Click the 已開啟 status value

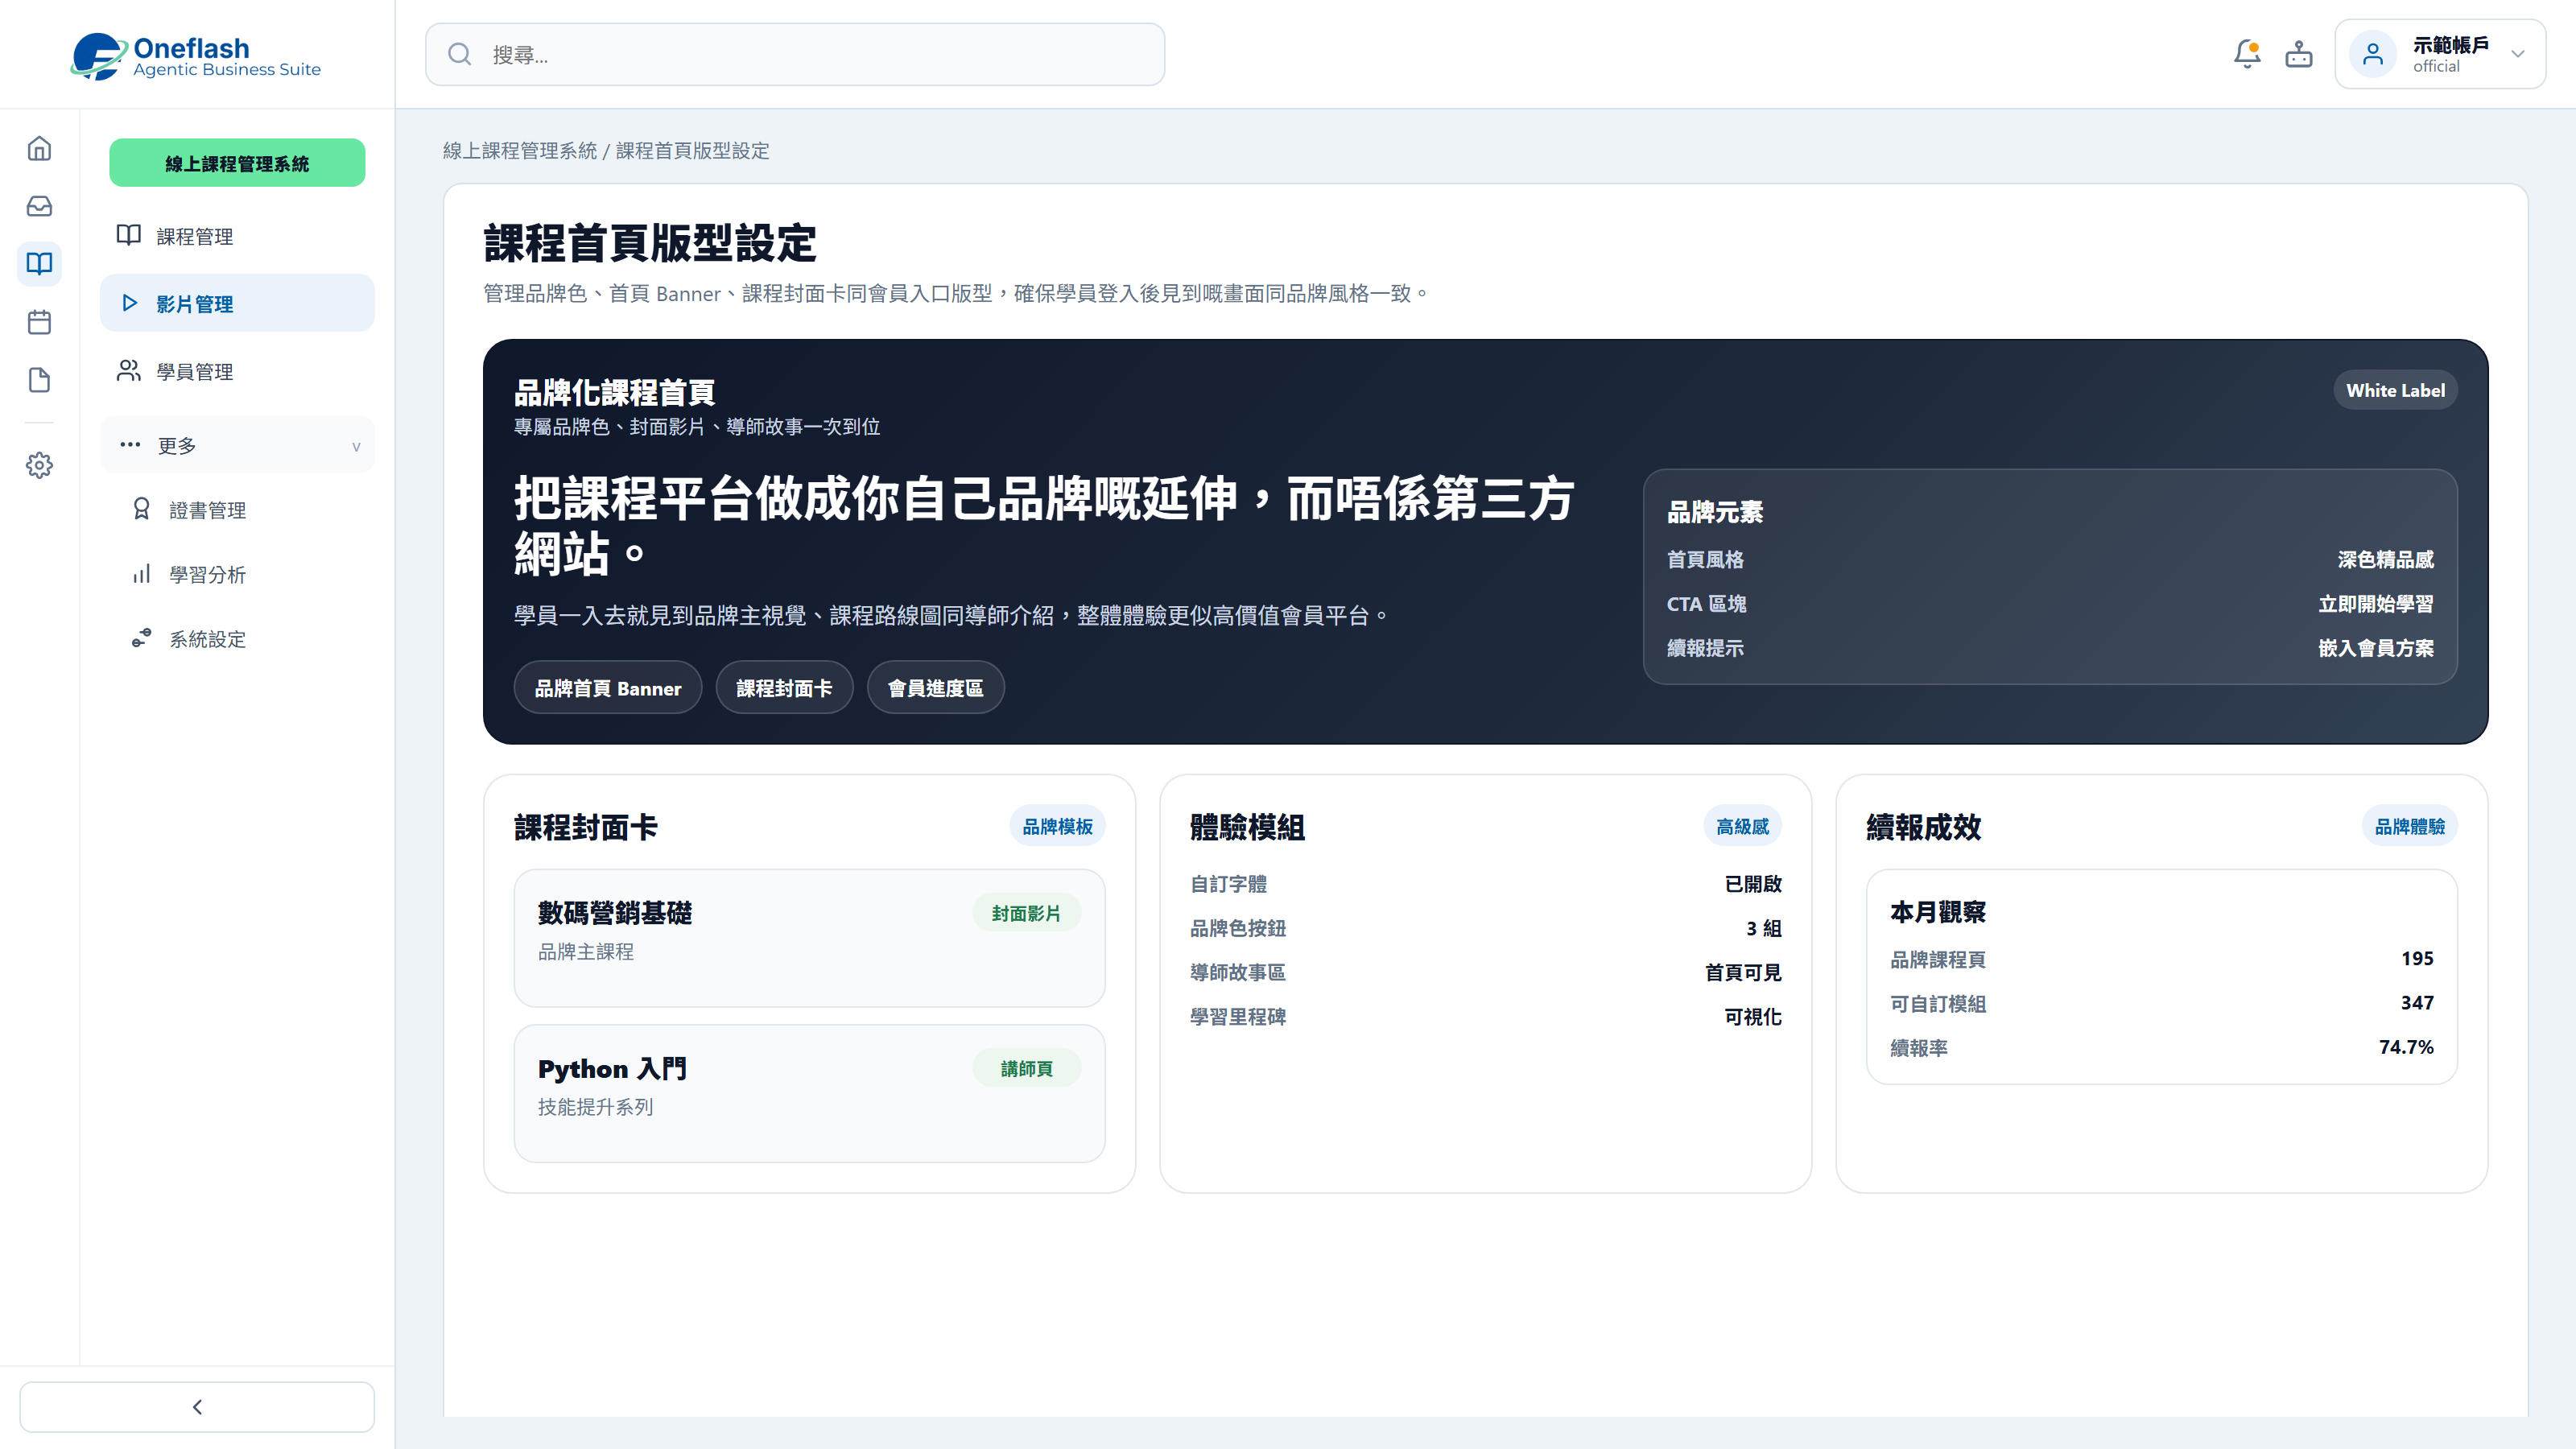[1752, 884]
